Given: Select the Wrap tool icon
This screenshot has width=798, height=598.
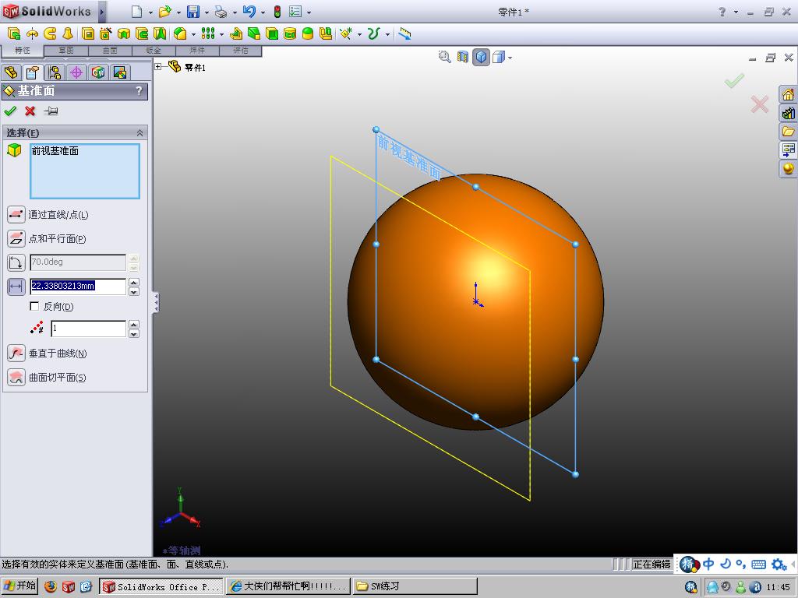Looking at the screenshot, I should [290, 34].
